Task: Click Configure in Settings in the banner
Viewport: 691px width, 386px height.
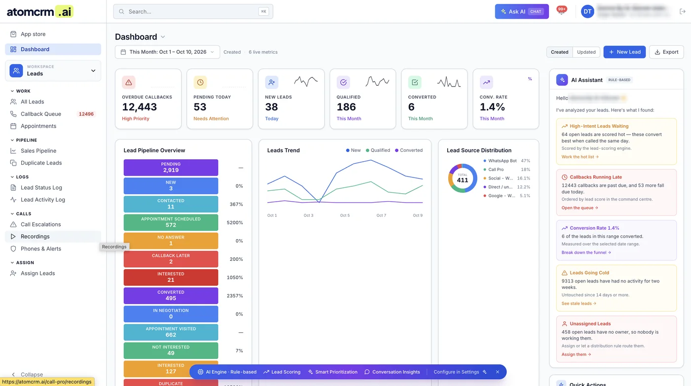Action: pyautogui.click(x=460, y=372)
